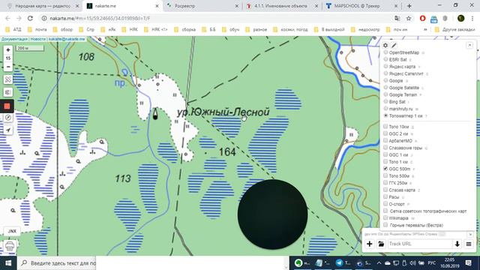Open tracks panel hamburger menu
This screenshot has height=270, width=480.
tap(469, 244)
